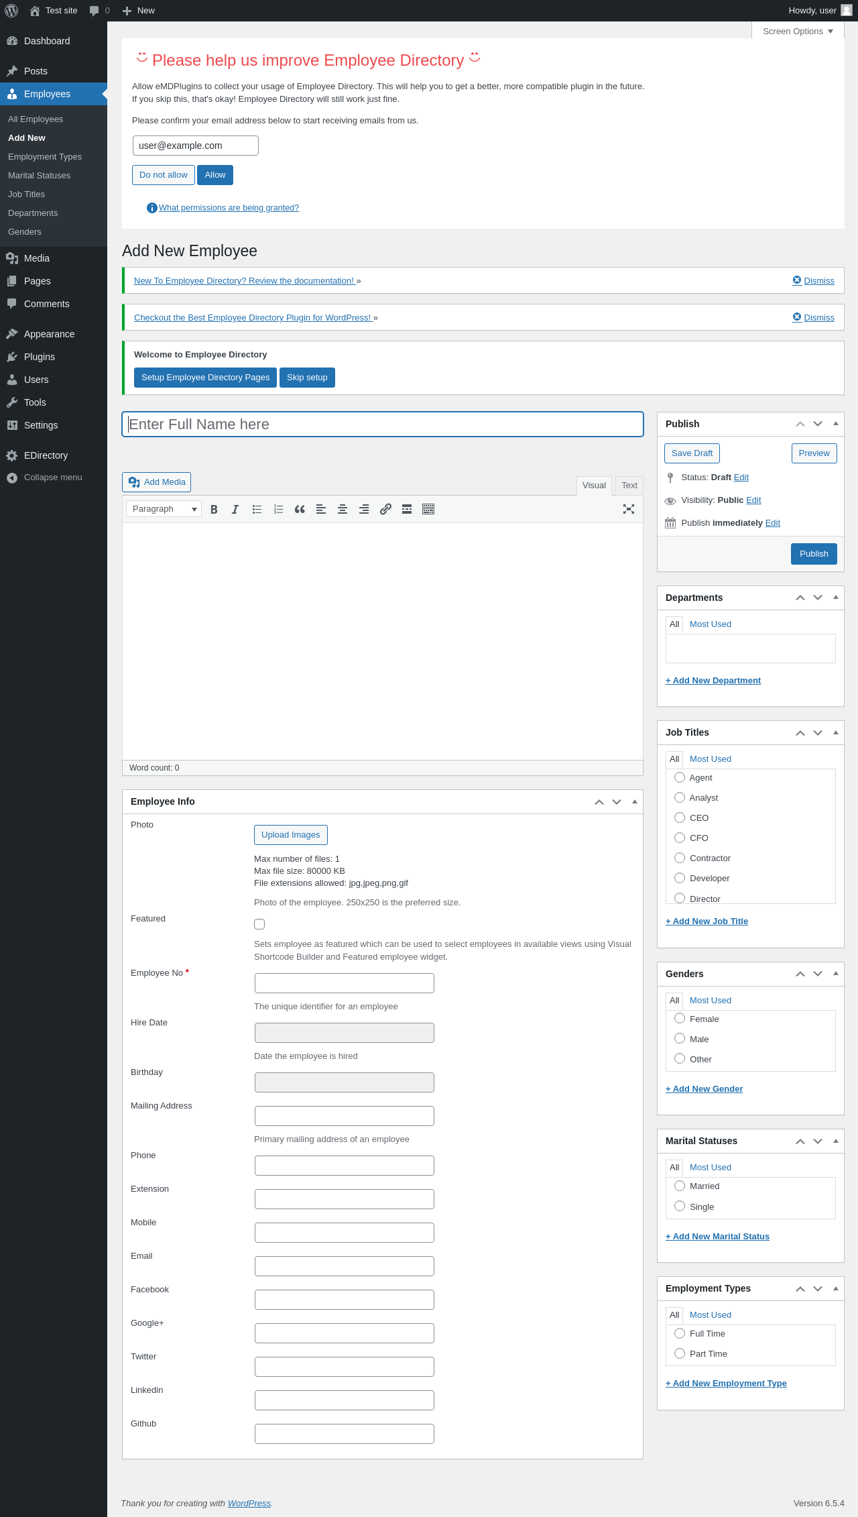Align text right in editor

point(364,509)
